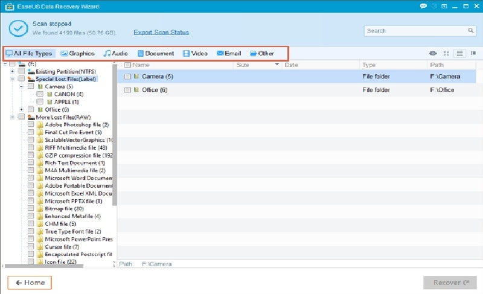The width and height of the screenshot is (483, 294).
Task: Select True Type Font file (2)
Action: click(x=73, y=231)
